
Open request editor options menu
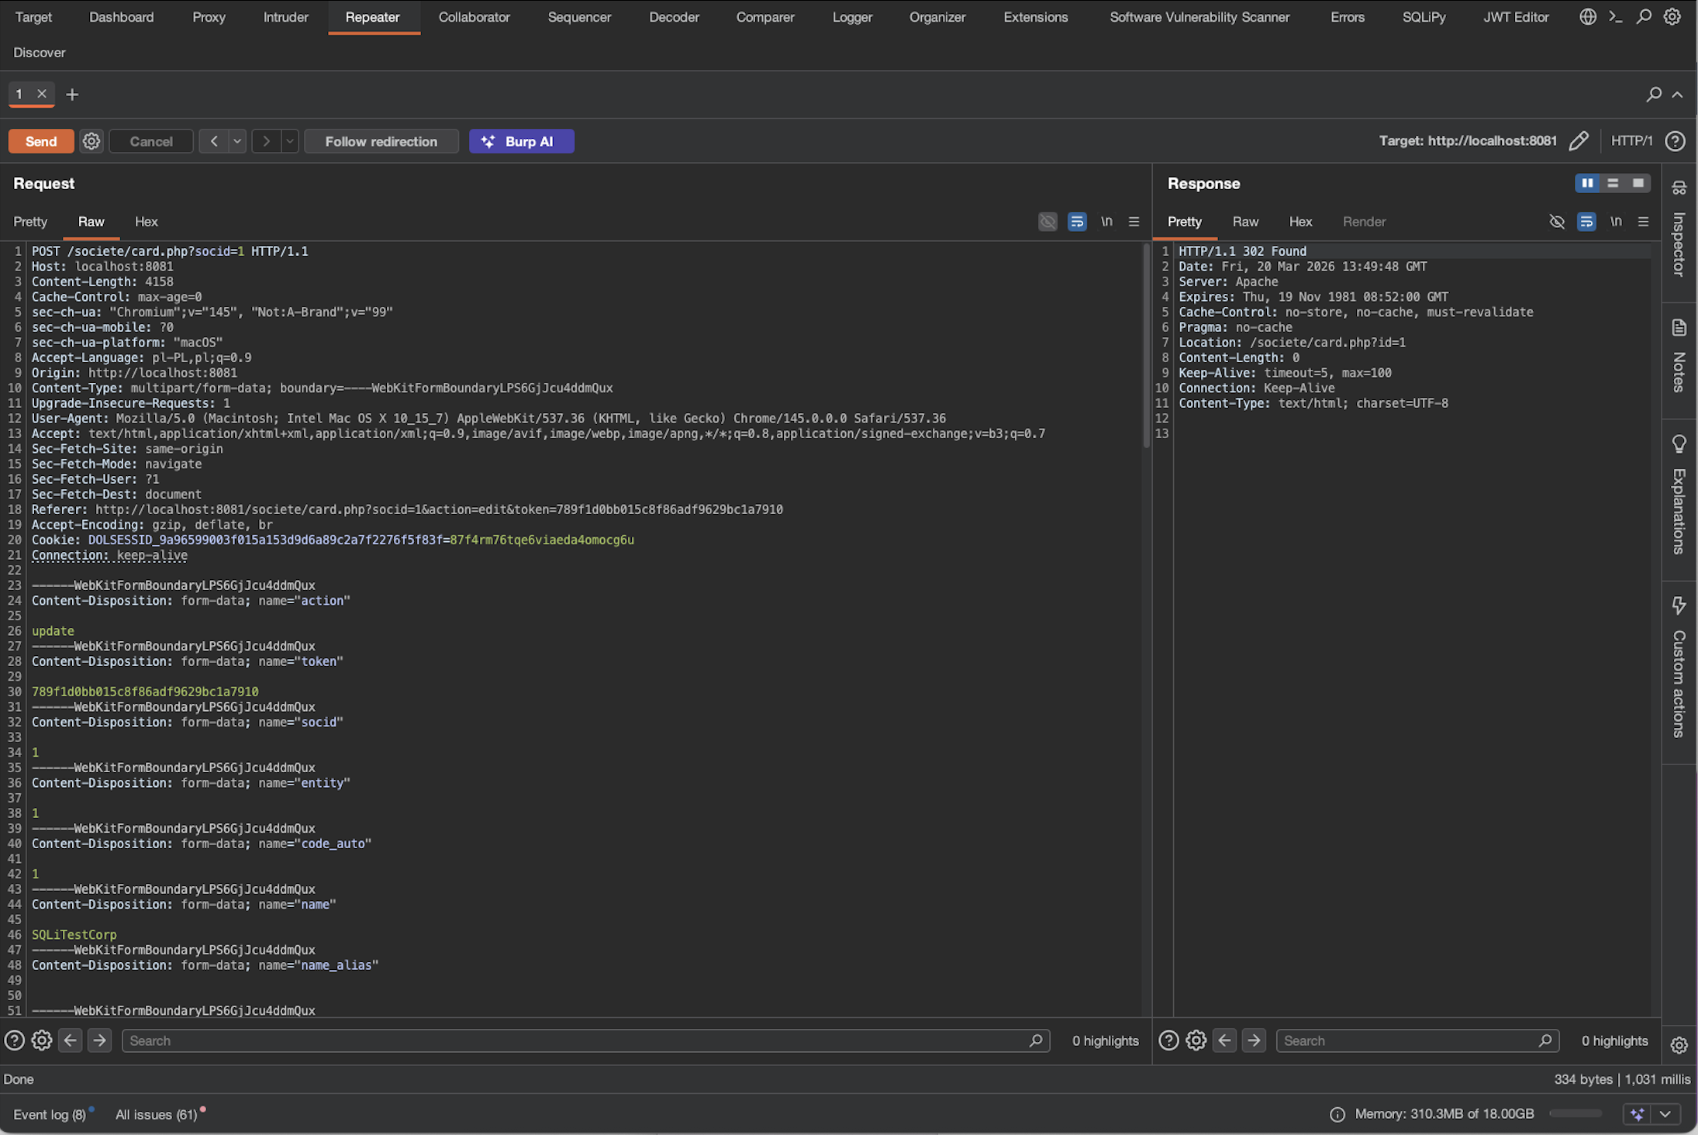[x=1134, y=222]
